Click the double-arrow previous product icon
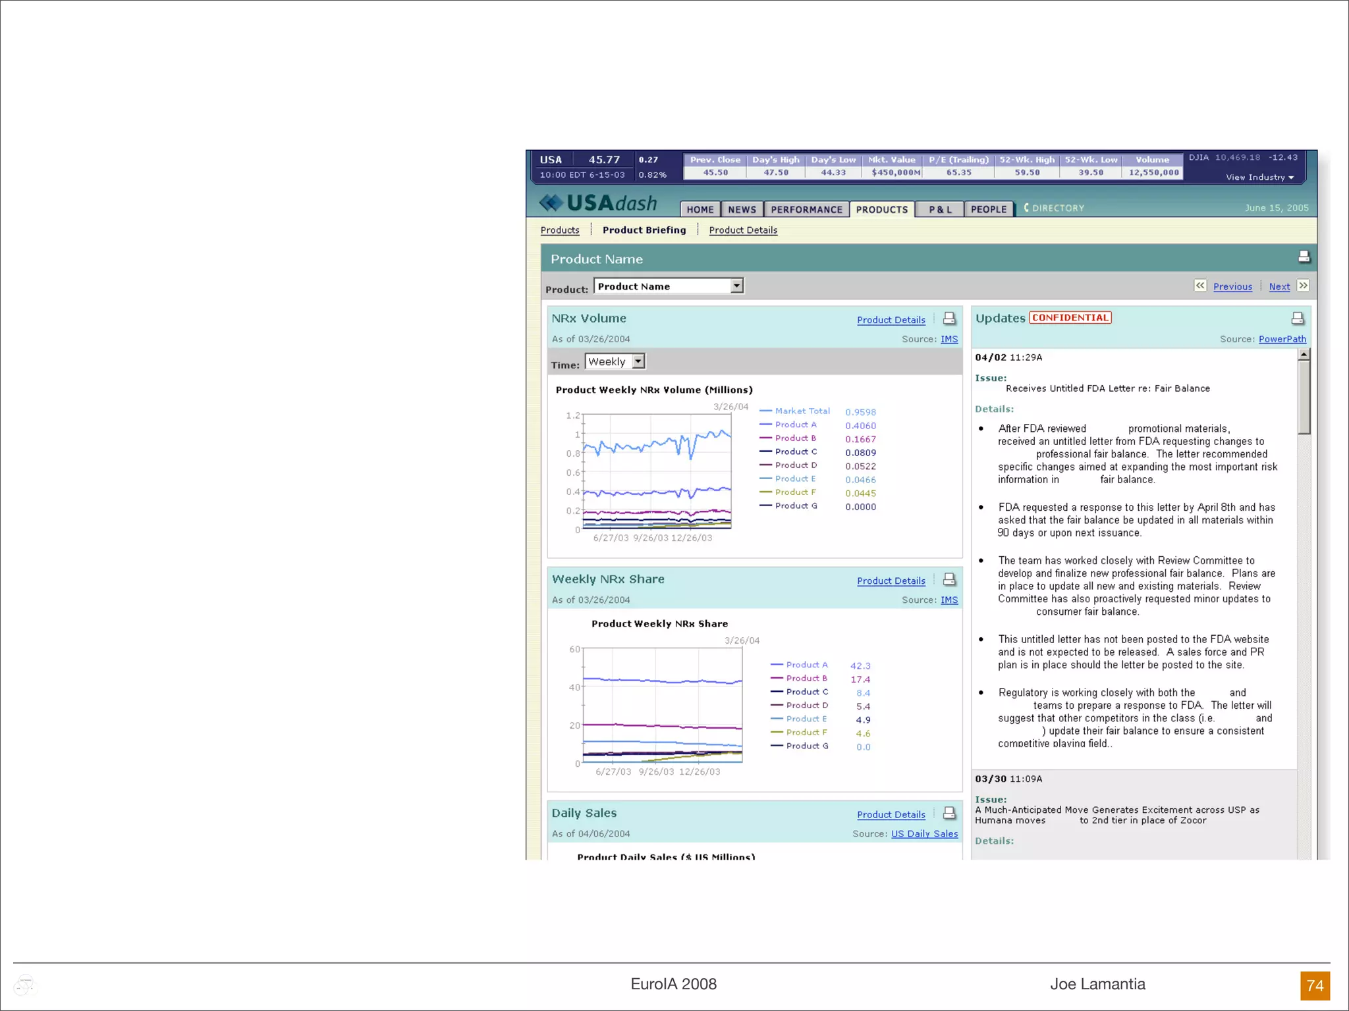 [1200, 286]
